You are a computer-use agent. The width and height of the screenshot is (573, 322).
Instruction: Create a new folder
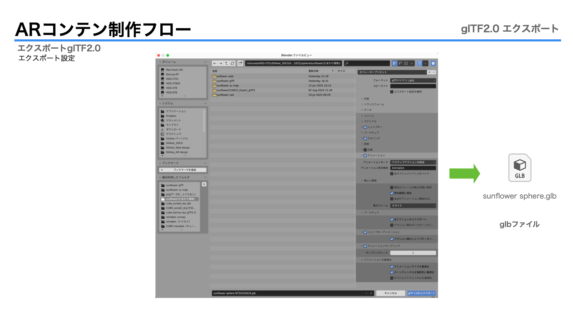click(240, 63)
